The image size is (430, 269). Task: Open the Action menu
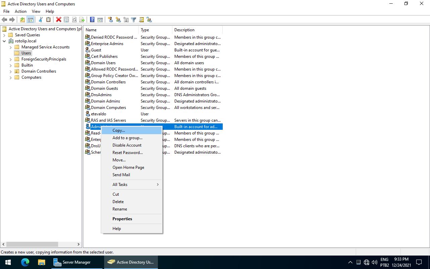pyautogui.click(x=20, y=11)
